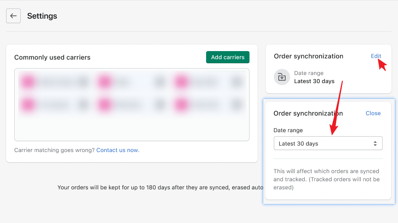
Task: Click the back arrow next to Settings
Action: (13, 16)
